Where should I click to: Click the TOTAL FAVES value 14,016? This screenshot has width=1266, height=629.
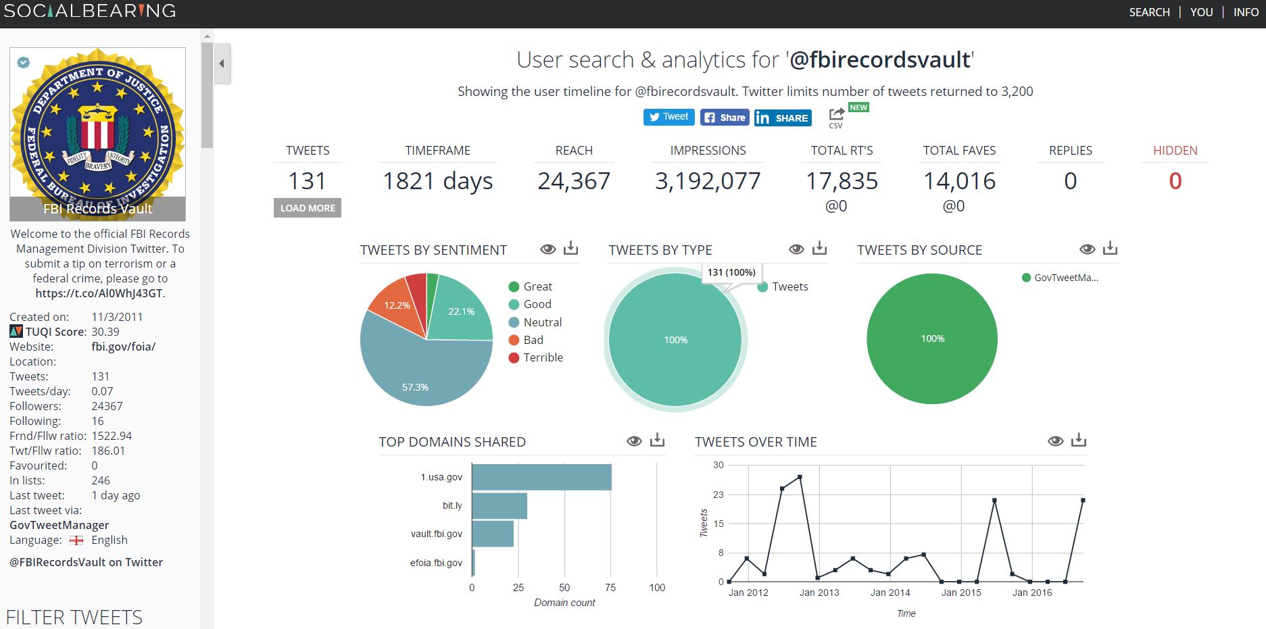(959, 181)
